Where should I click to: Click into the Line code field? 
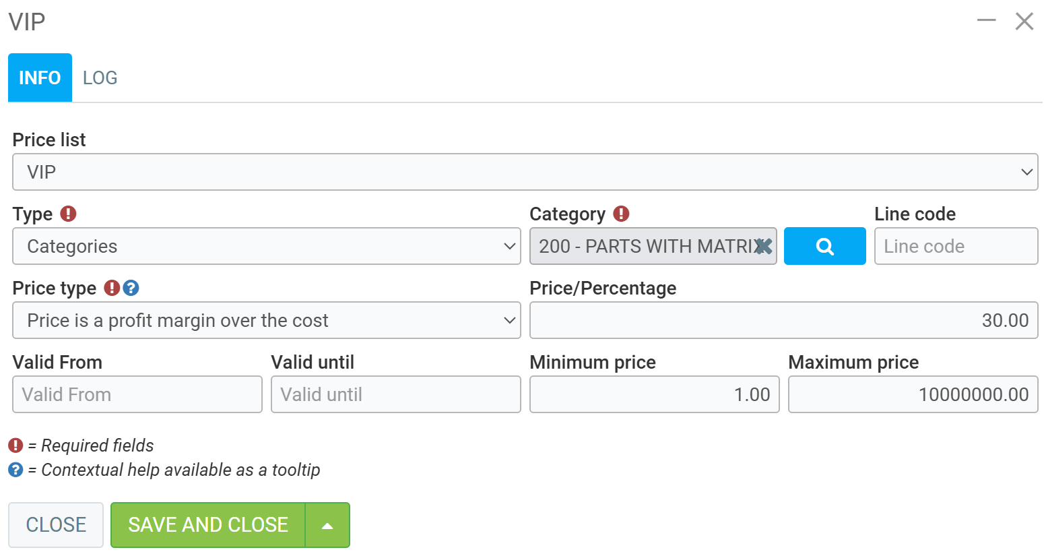coord(955,246)
